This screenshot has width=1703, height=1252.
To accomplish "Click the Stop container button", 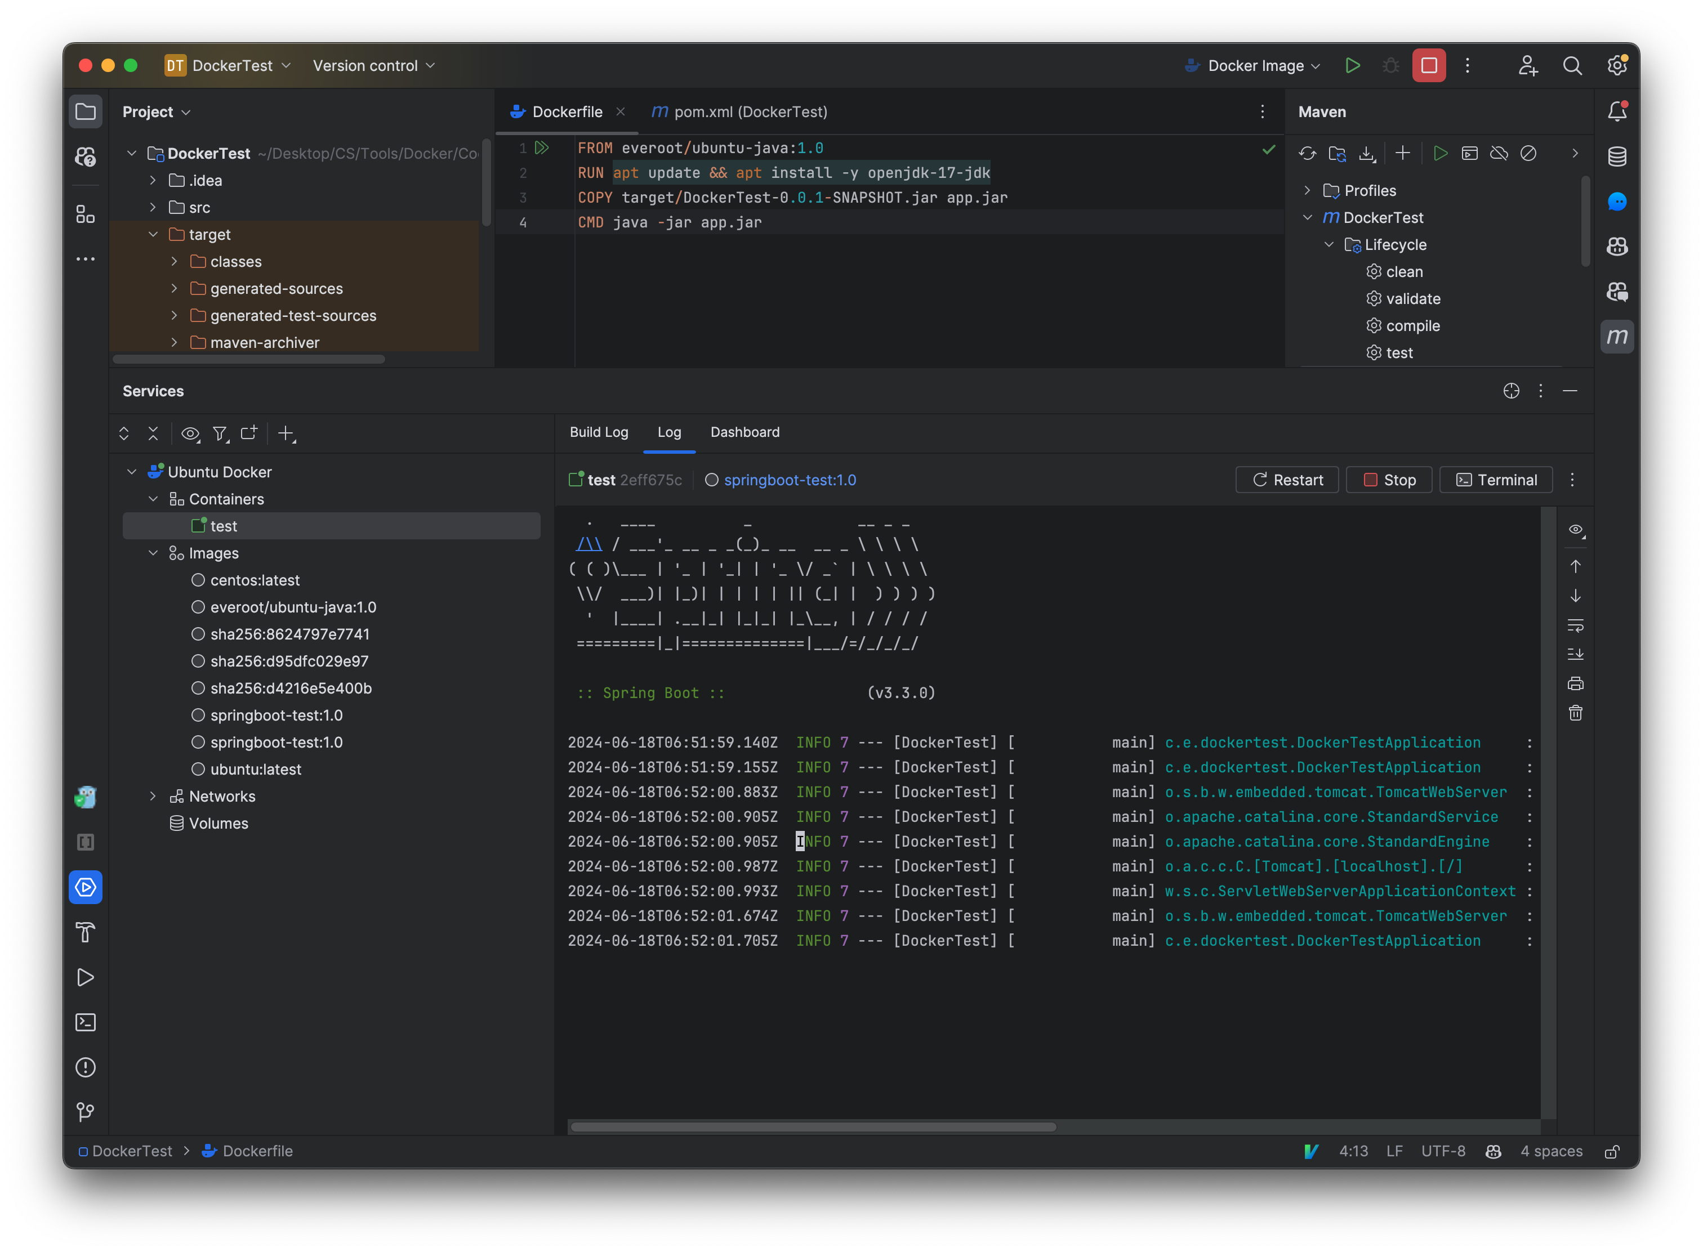I will pos(1389,480).
